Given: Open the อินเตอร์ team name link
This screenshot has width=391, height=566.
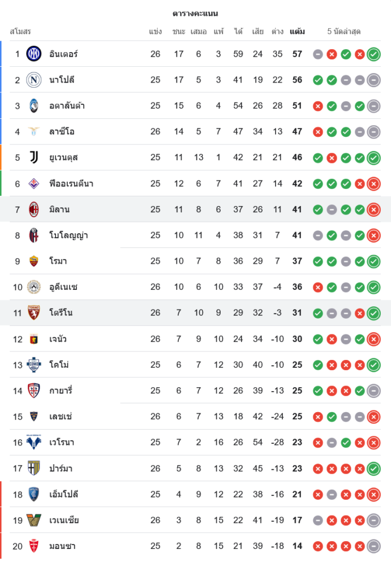Looking at the screenshot, I should [63, 54].
